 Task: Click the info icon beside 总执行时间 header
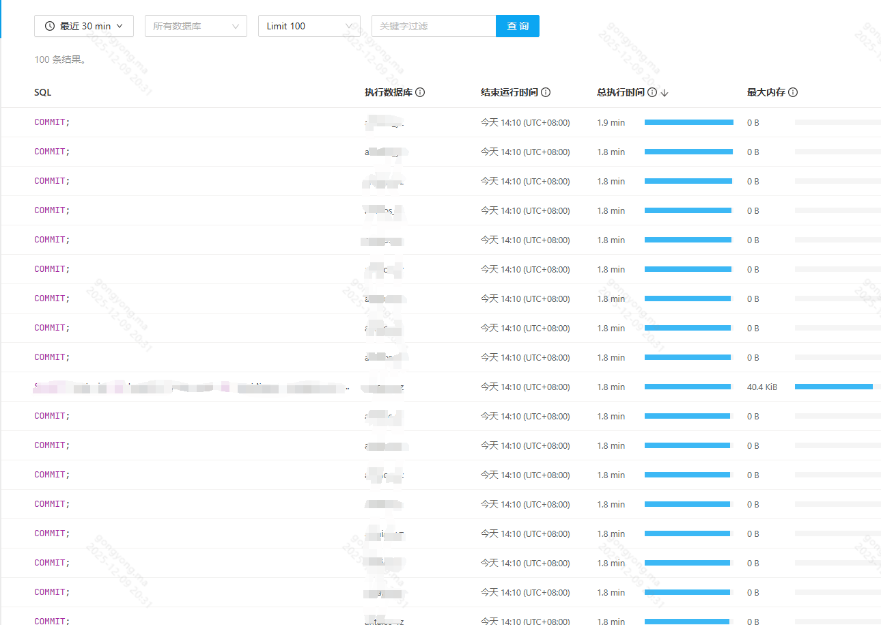coord(652,92)
